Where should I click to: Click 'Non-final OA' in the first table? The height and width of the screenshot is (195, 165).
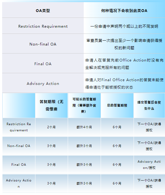click(x=43, y=44)
